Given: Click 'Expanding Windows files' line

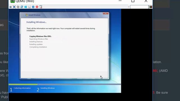Looking at the screenshot, I should point(39,39).
